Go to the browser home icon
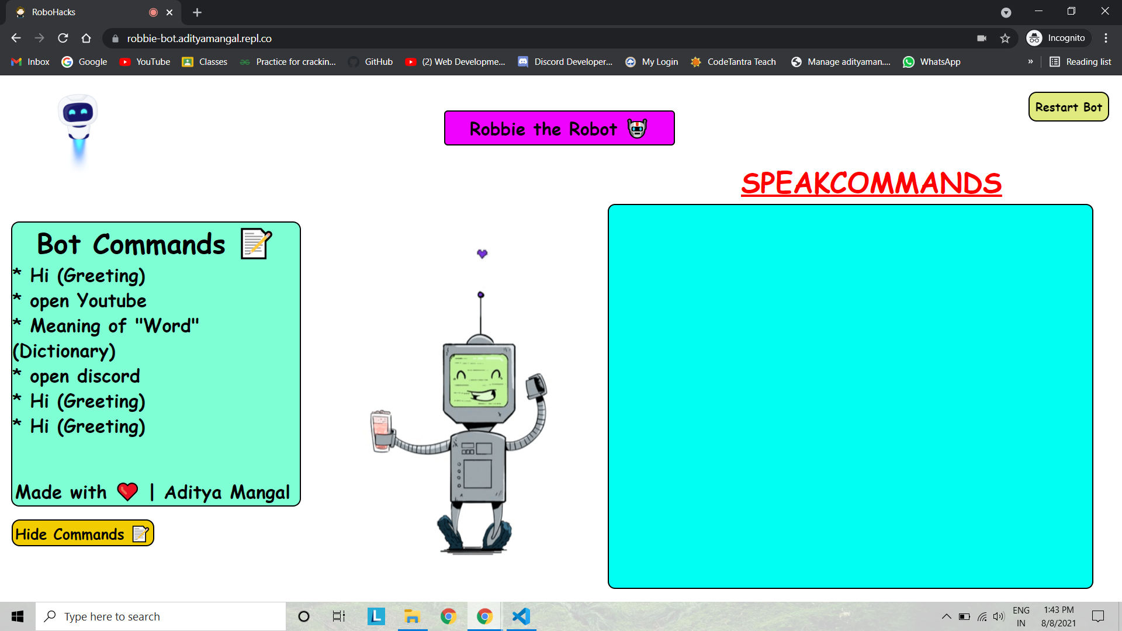Image resolution: width=1122 pixels, height=631 pixels. click(86, 39)
